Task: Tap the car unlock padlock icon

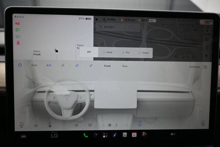Action: pyautogui.click(x=56, y=51)
